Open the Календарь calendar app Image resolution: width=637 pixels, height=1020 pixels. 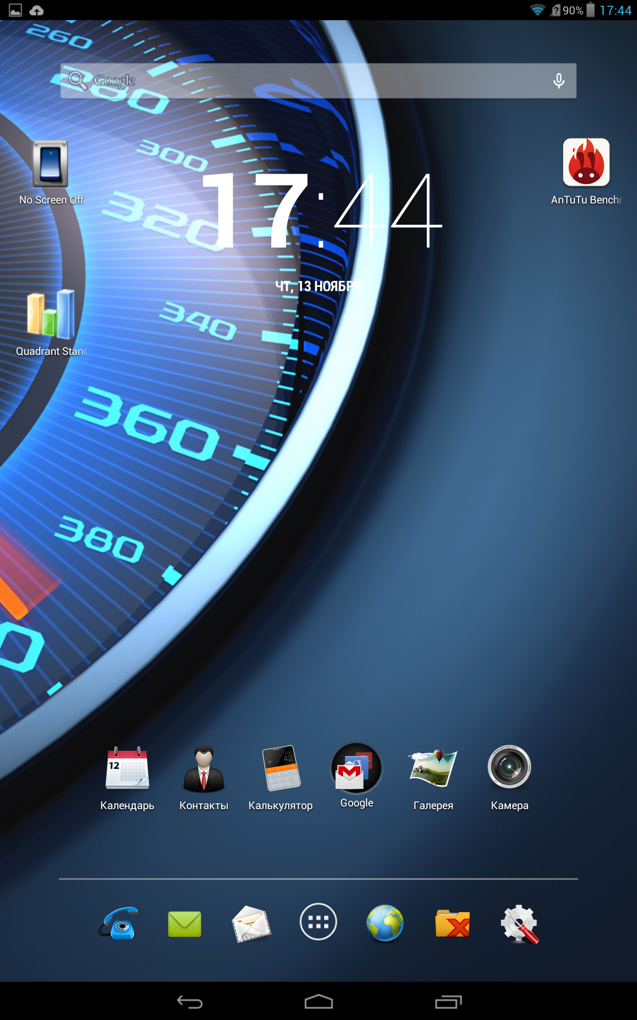[127, 768]
